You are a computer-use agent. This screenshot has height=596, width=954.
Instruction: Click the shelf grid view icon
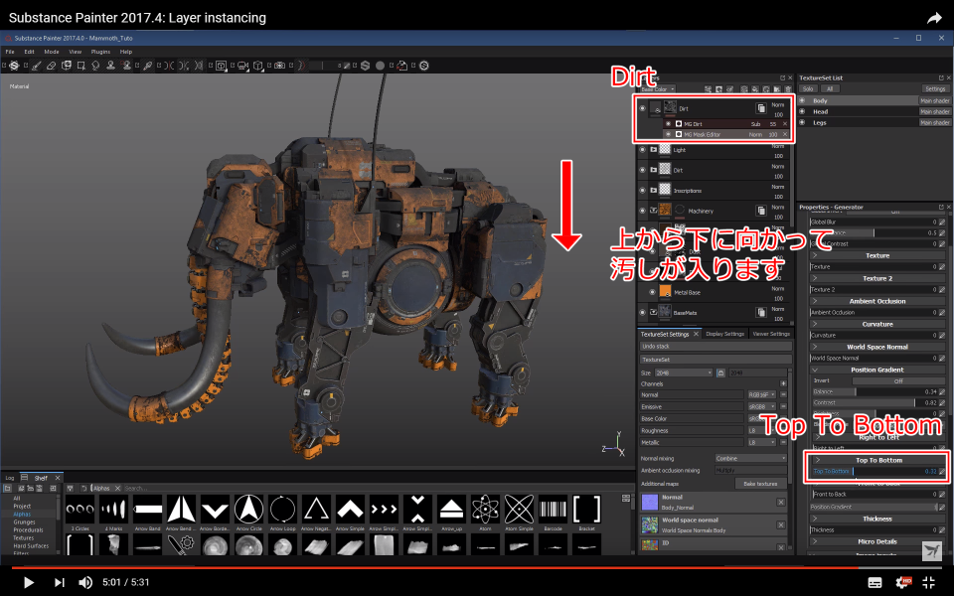click(626, 498)
